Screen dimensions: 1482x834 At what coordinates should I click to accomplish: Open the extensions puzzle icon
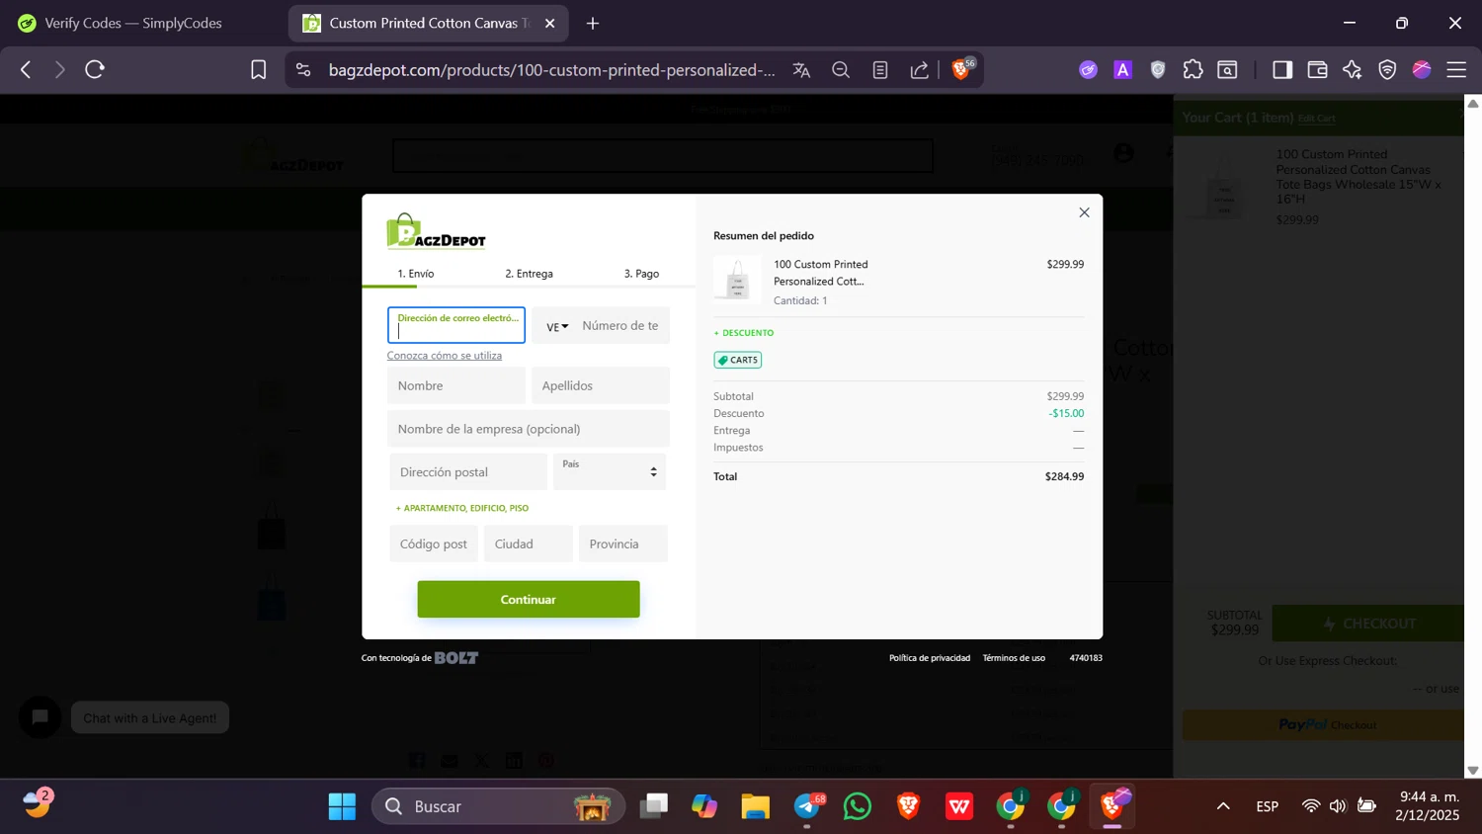[x=1193, y=70]
